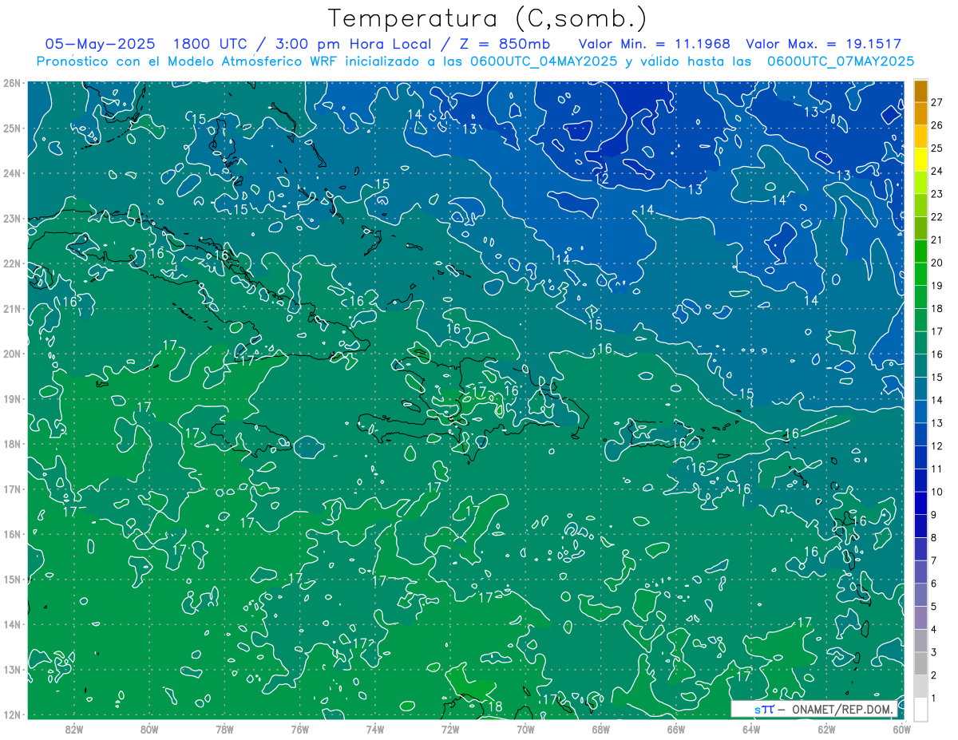The height and width of the screenshot is (740, 958).
Task: Click the "12N" latitude axis label
Action: click(x=12, y=714)
